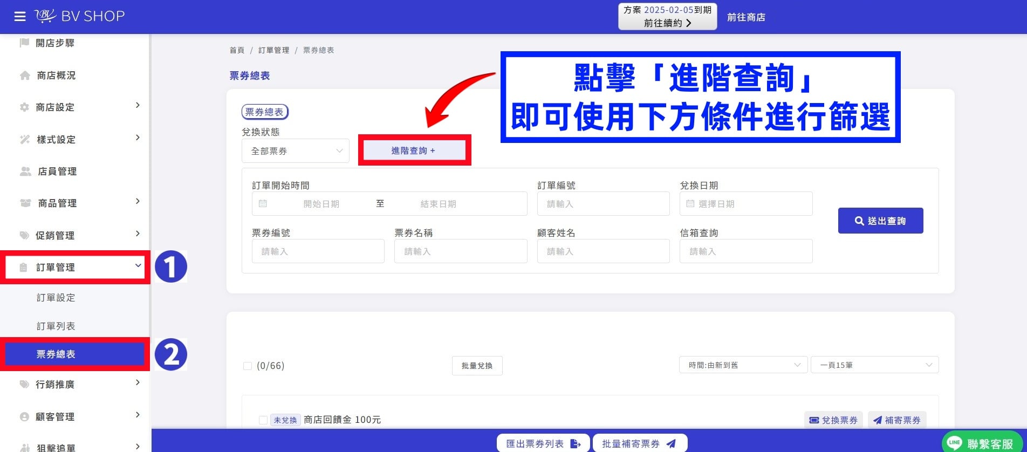Click the calendar icon in 兌換日期 field
Screen dimensions: 1027x452
click(x=690, y=204)
